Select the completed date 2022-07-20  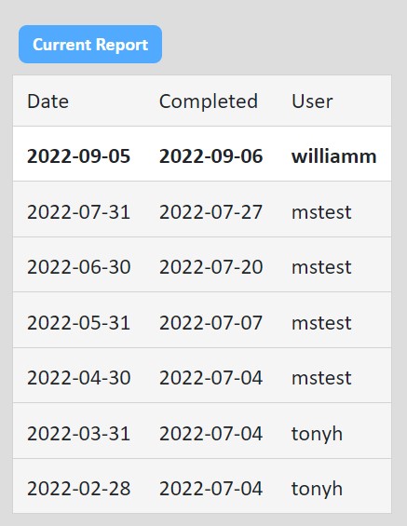[210, 267]
